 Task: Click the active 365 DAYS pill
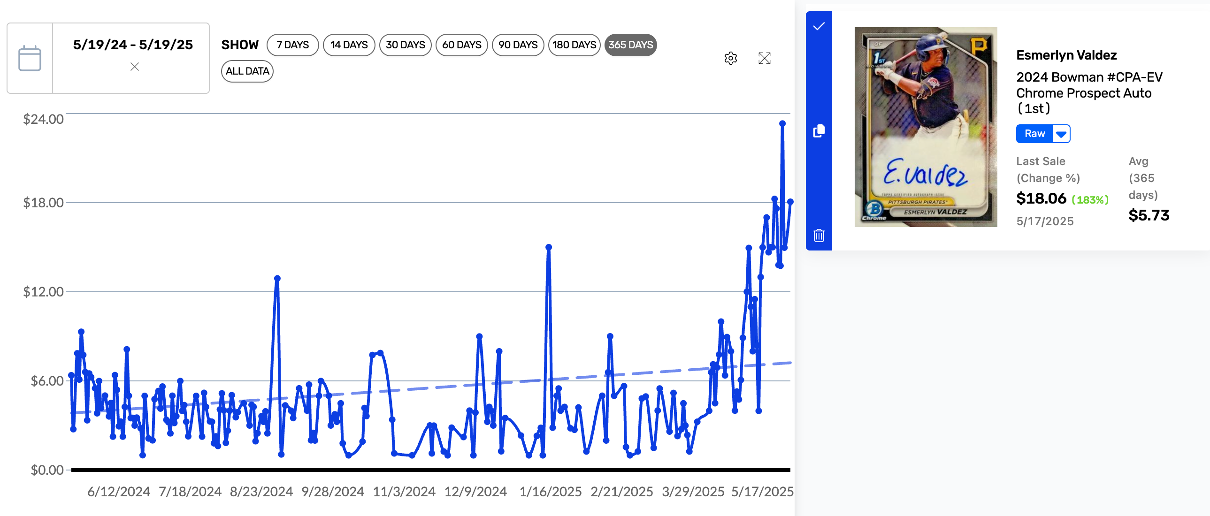pyautogui.click(x=630, y=45)
